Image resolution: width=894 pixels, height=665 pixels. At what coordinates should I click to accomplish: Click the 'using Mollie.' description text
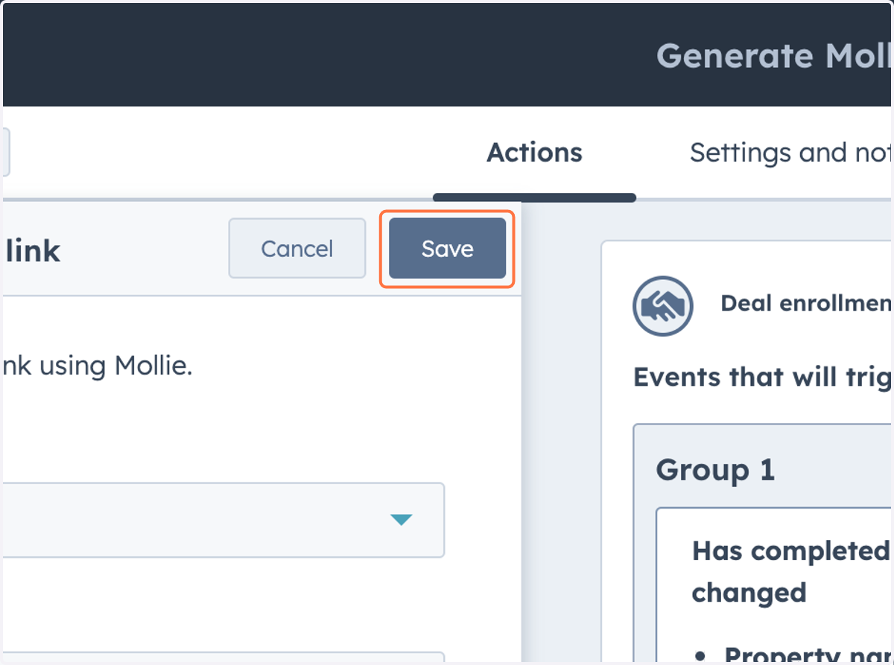115,366
